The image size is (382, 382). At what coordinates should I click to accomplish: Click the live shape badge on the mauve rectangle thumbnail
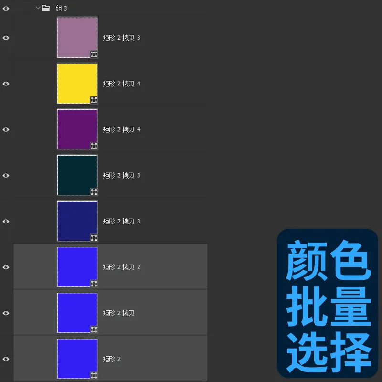pos(94,54)
